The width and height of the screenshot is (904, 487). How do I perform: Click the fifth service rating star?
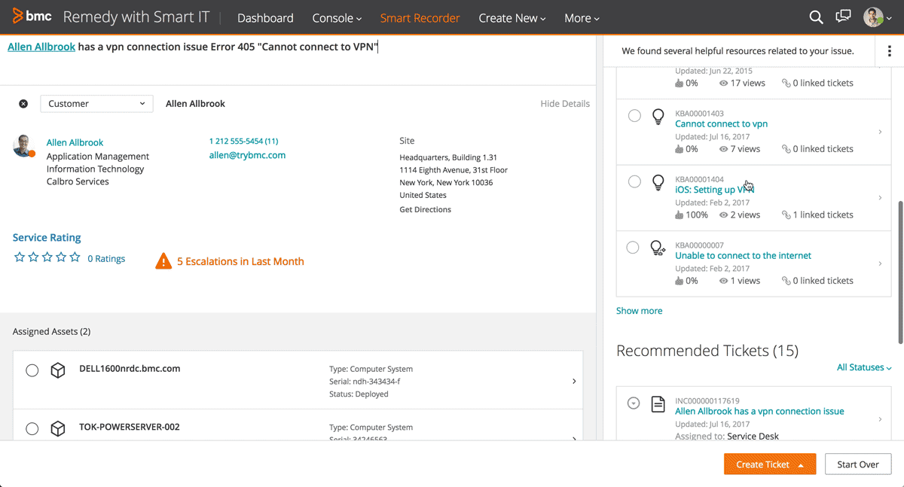[x=75, y=257]
